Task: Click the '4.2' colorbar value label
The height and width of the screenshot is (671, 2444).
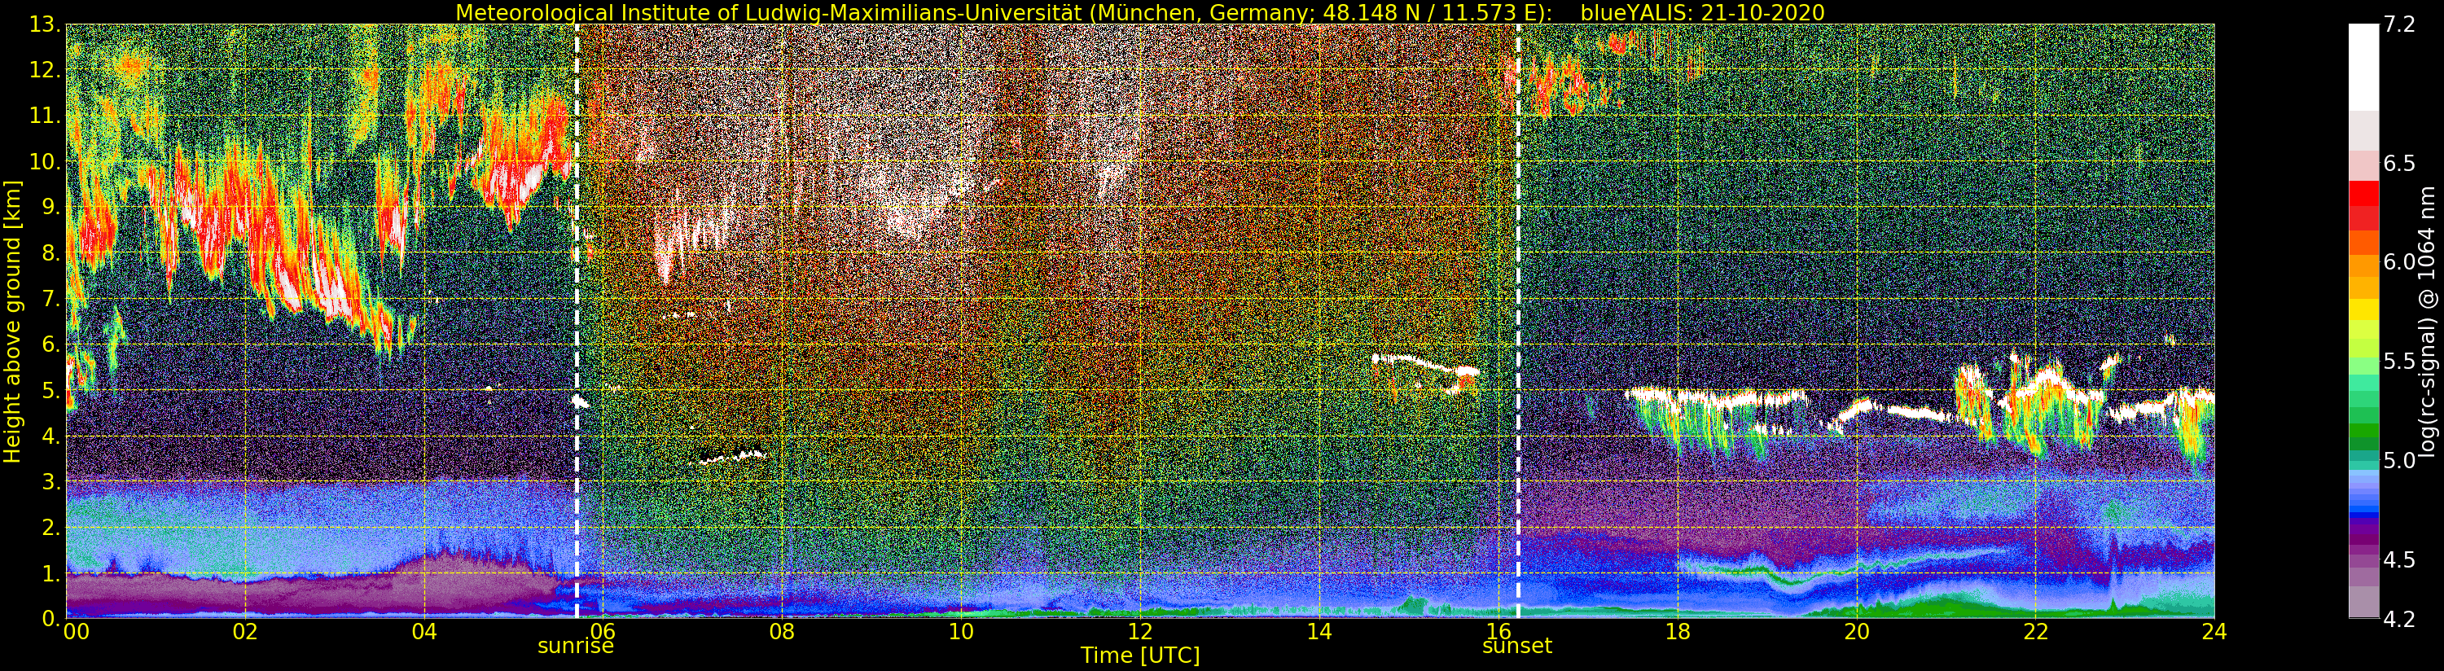Action: pos(2399,620)
